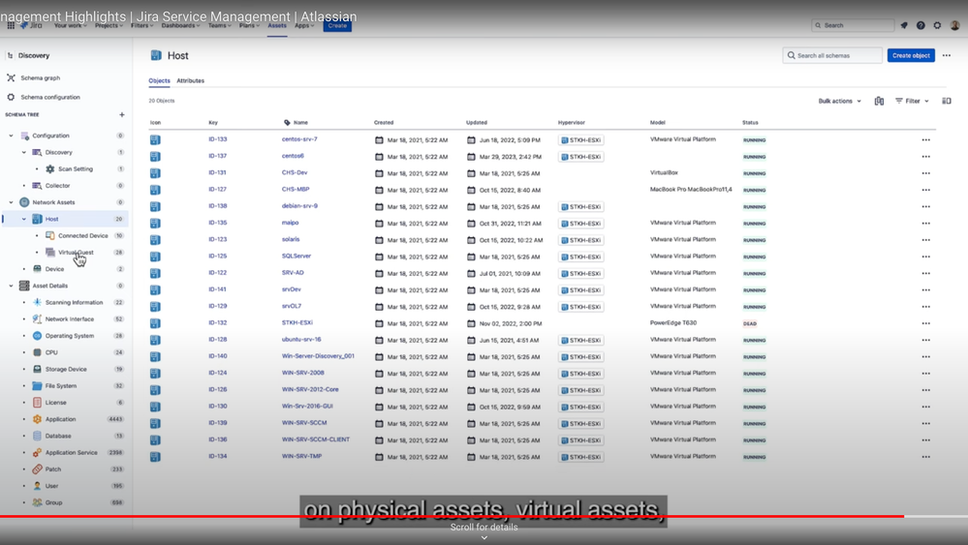This screenshot has width=968, height=545.
Task: Select Application Service in the schema tree
Action: point(71,452)
